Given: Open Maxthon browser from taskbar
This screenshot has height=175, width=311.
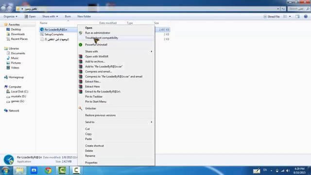Looking at the screenshot, I should pos(34,171).
